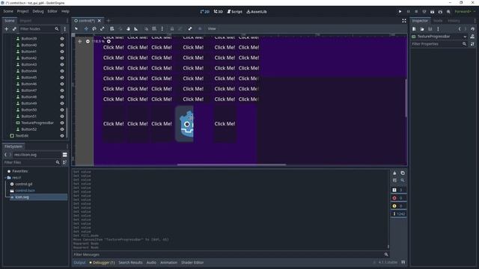The image size is (479, 269).
Task: Toggle visibility of Button43
Action: (62, 65)
